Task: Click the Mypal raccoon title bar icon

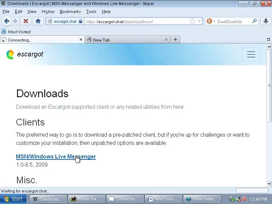Action: tap(3, 3)
